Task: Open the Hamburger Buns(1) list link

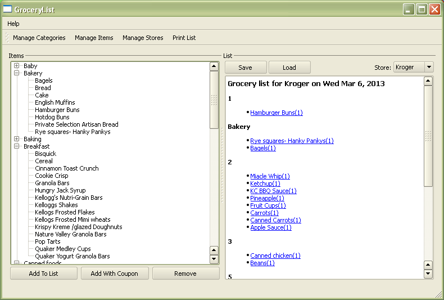Action: pyautogui.click(x=276, y=113)
